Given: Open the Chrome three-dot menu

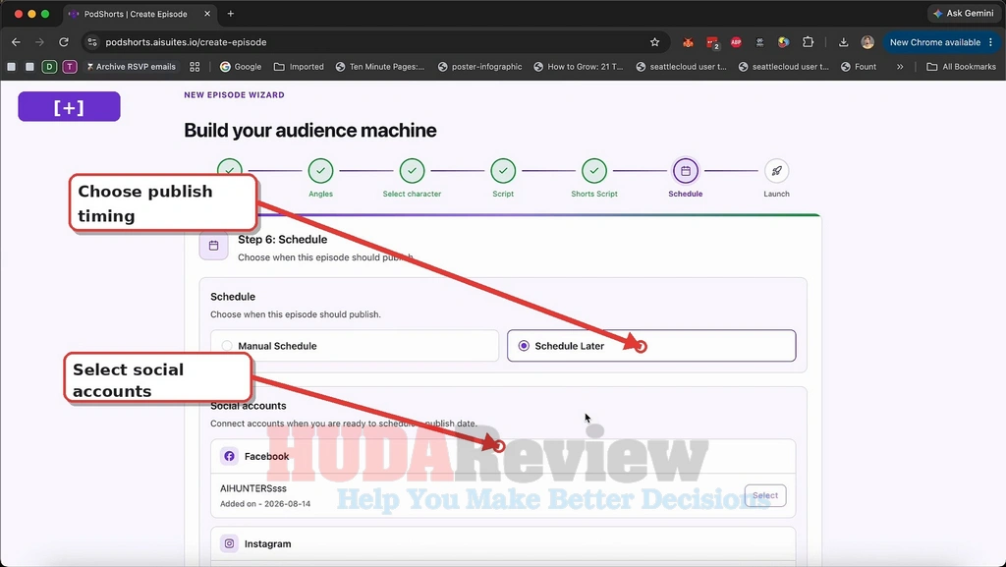Looking at the screenshot, I should (x=991, y=42).
